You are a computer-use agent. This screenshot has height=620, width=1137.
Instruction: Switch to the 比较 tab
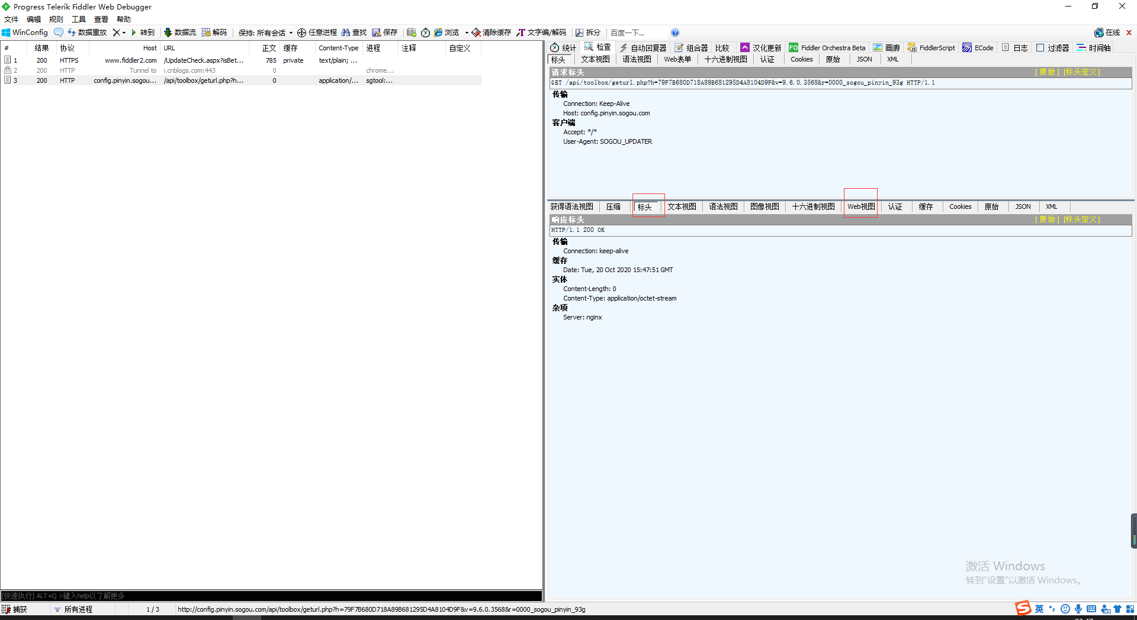722,48
